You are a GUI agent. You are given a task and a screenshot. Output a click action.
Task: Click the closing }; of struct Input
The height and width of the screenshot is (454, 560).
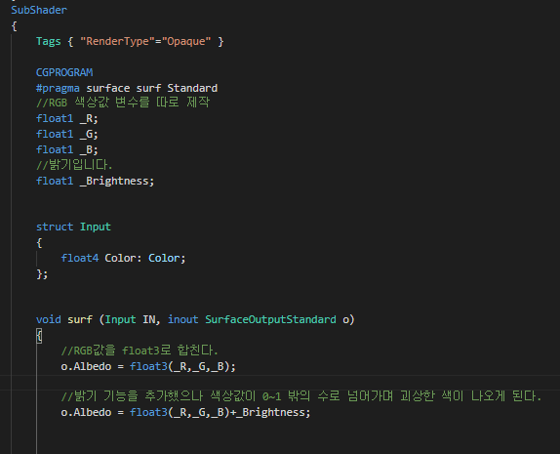pos(42,274)
